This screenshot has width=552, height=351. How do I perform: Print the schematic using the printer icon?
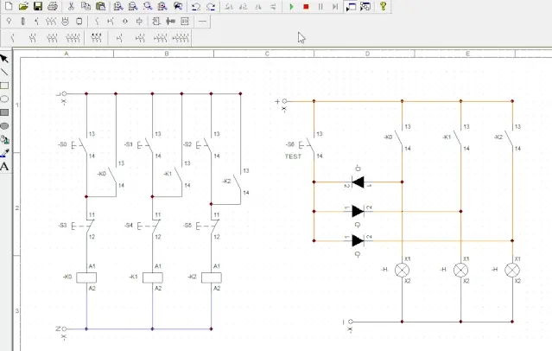[x=53, y=6]
